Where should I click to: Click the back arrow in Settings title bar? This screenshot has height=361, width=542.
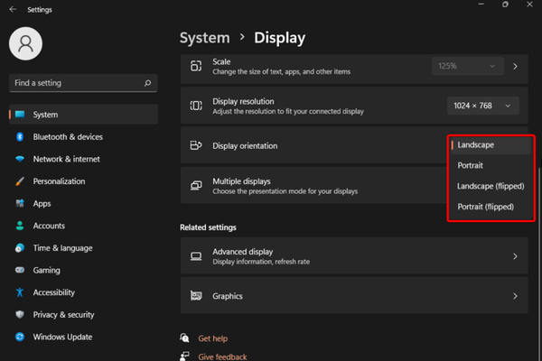[13, 9]
